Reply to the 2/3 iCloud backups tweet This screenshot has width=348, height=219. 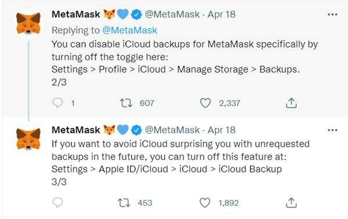point(57,103)
